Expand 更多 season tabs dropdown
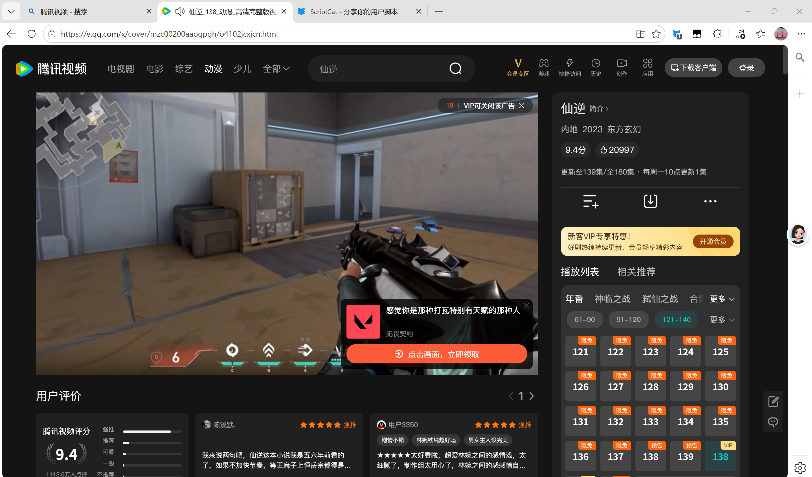 pyautogui.click(x=722, y=299)
